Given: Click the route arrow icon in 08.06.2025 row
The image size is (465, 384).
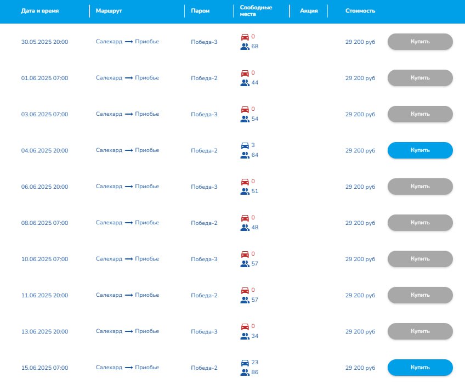Looking at the screenshot, I should point(129,223).
